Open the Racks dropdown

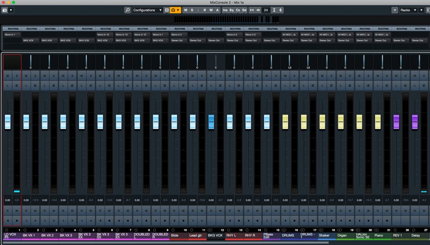[409, 10]
